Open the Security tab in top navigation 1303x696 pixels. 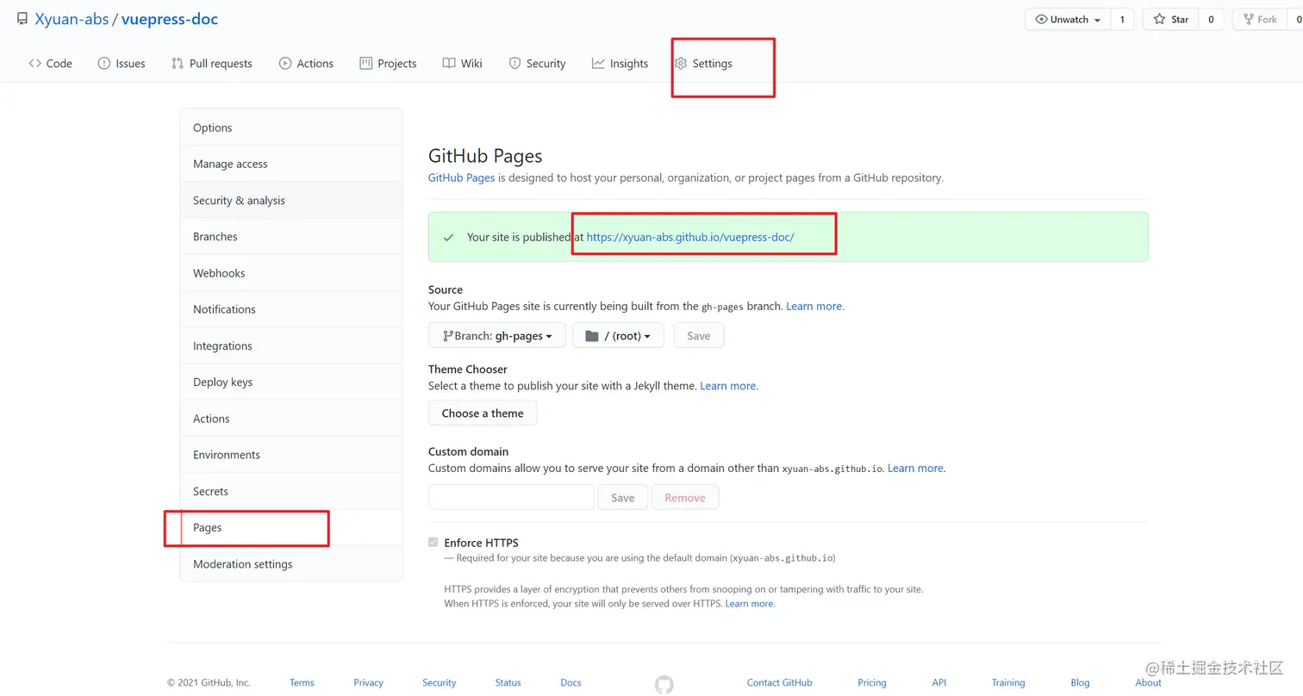[537, 63]
